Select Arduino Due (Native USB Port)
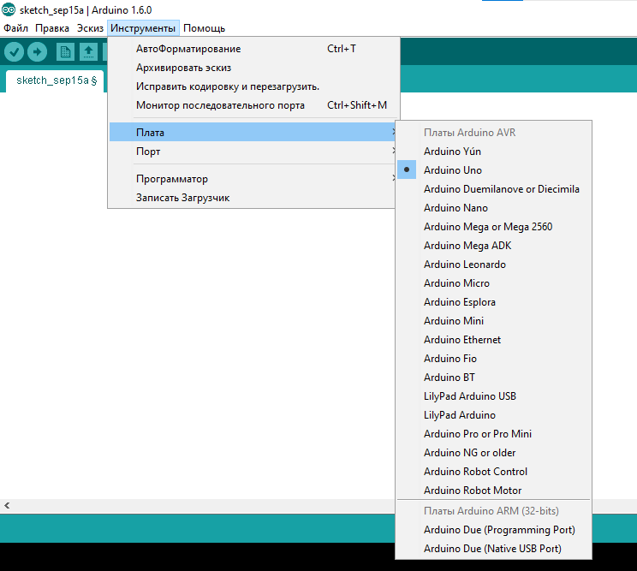Image resolution: width=637 pixels, height=571 pixels. point(494,549)
